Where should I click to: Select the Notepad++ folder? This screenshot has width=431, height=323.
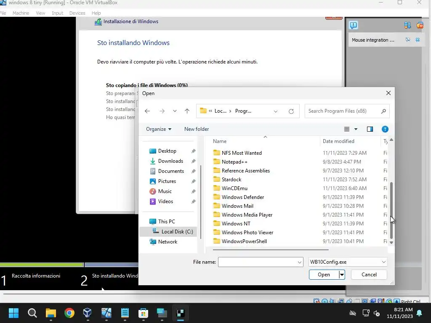[234, 162]
